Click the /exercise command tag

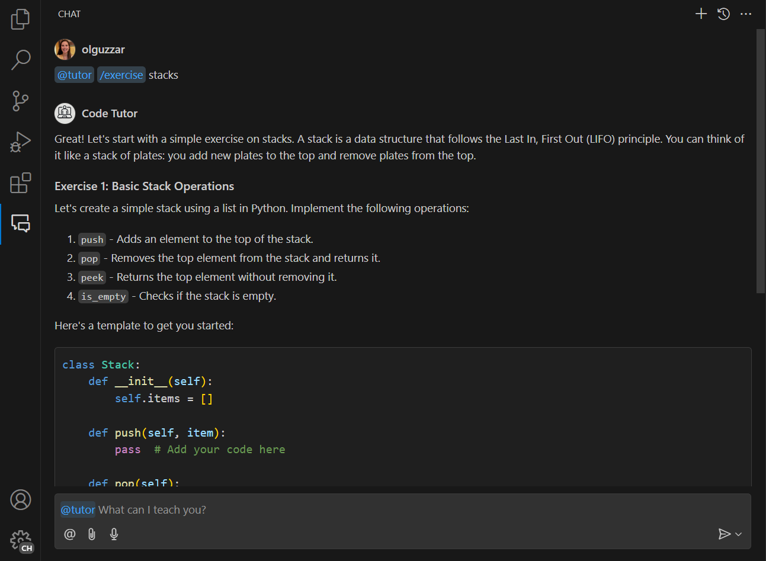point(121,75)
